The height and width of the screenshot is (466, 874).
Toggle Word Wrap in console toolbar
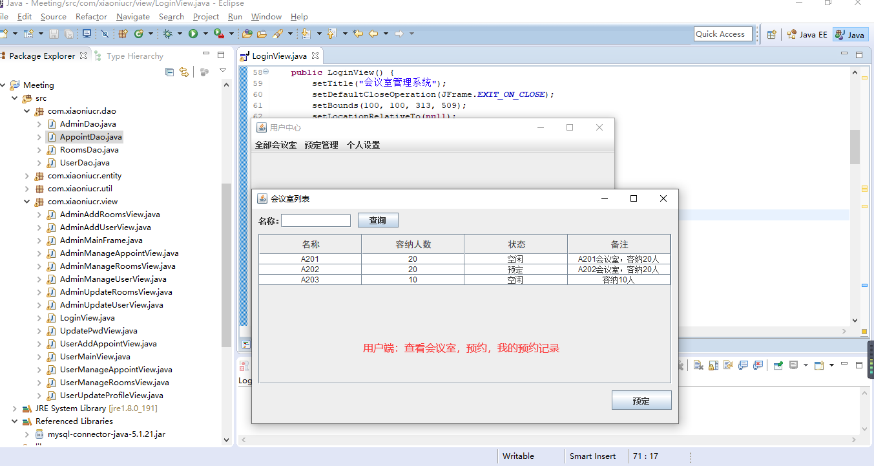tap(728, 365)
